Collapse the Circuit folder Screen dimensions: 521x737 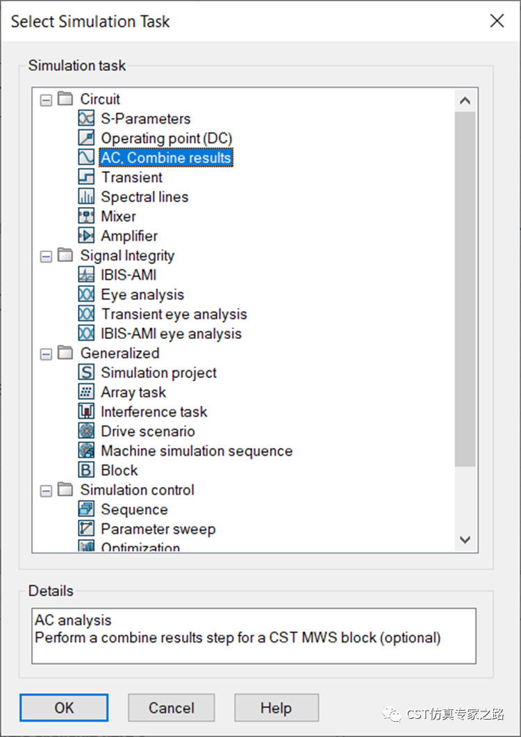(46, 100)
